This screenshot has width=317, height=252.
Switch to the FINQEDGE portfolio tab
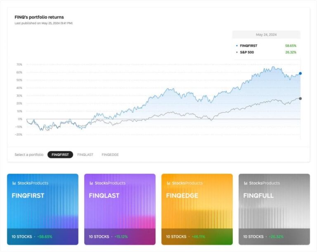[110, 155]
